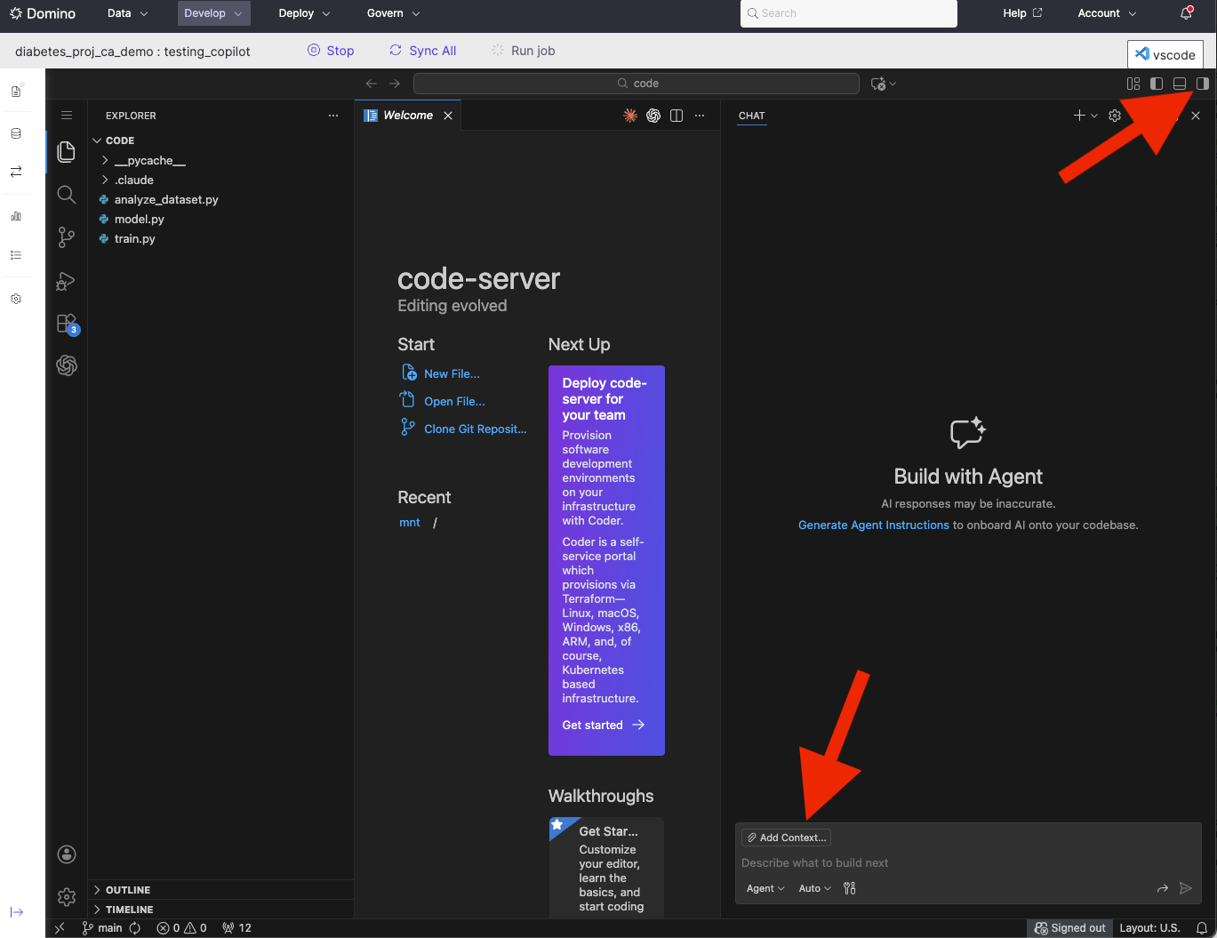Open Generate Agent Instructions link

874,525
